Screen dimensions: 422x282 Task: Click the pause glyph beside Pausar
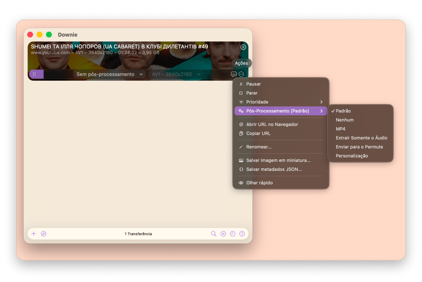pyautogui.click(x=241, y=84)
